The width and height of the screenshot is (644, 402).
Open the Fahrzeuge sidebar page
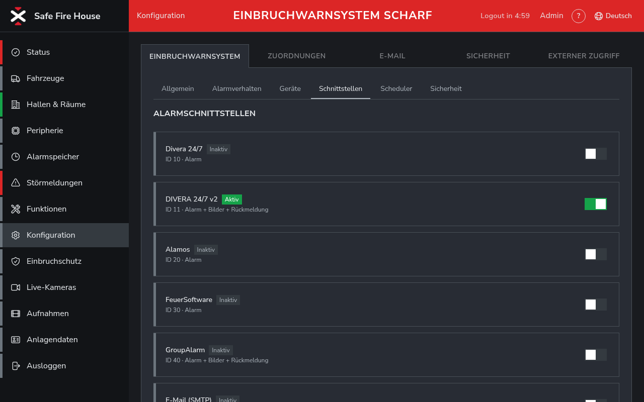coord(64,78)
